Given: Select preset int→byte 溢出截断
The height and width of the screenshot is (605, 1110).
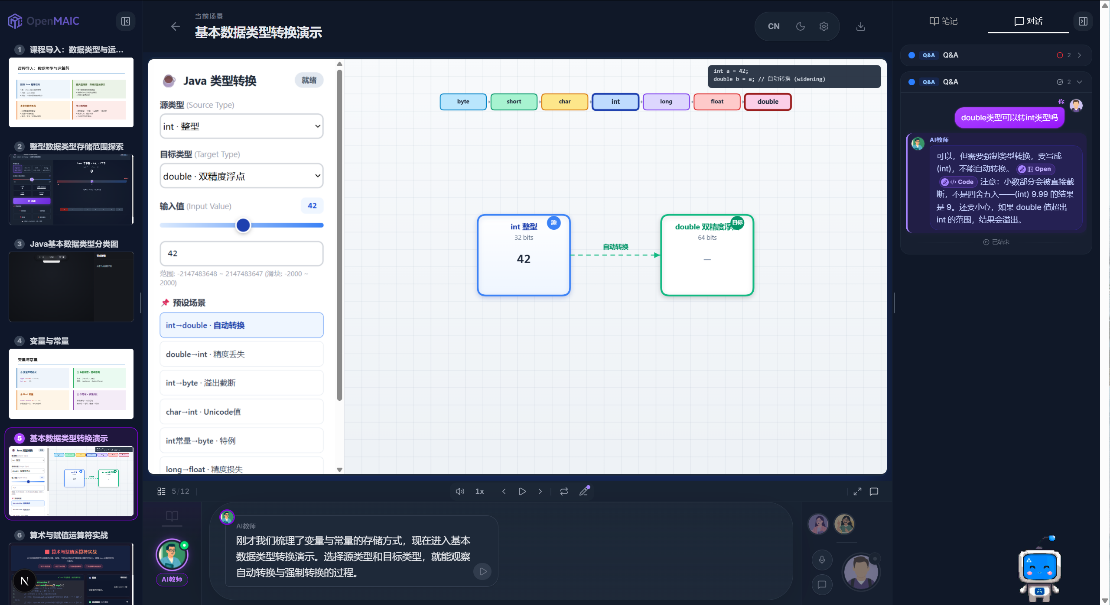Looking at the screenshot, I should point(241,383).
